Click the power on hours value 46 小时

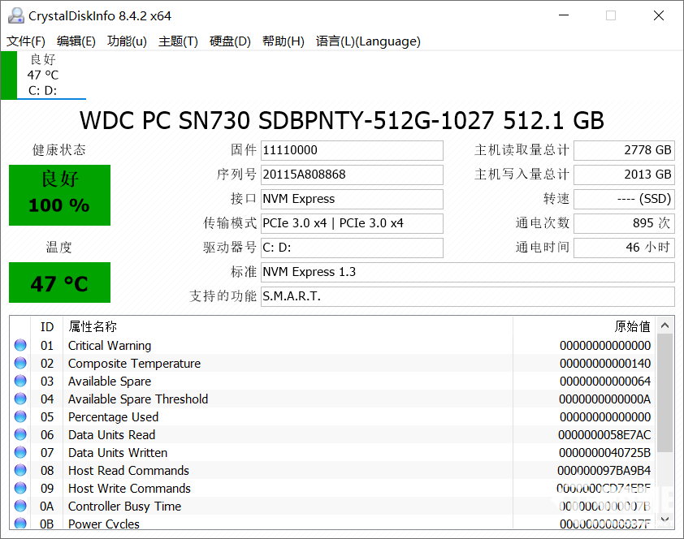point(624,248)
